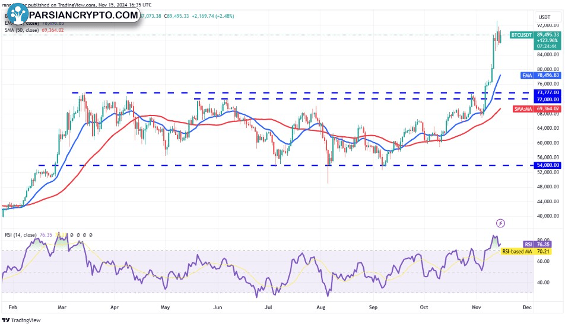The image size is (565, 324).
Task: Click the 48,000.00 price axis value
Action: (x=548, y=187)
